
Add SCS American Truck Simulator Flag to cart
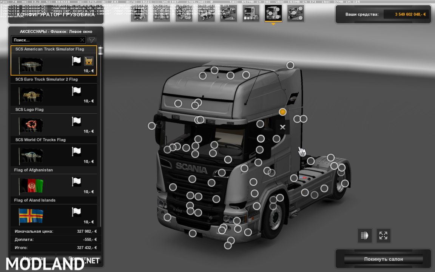89,61
